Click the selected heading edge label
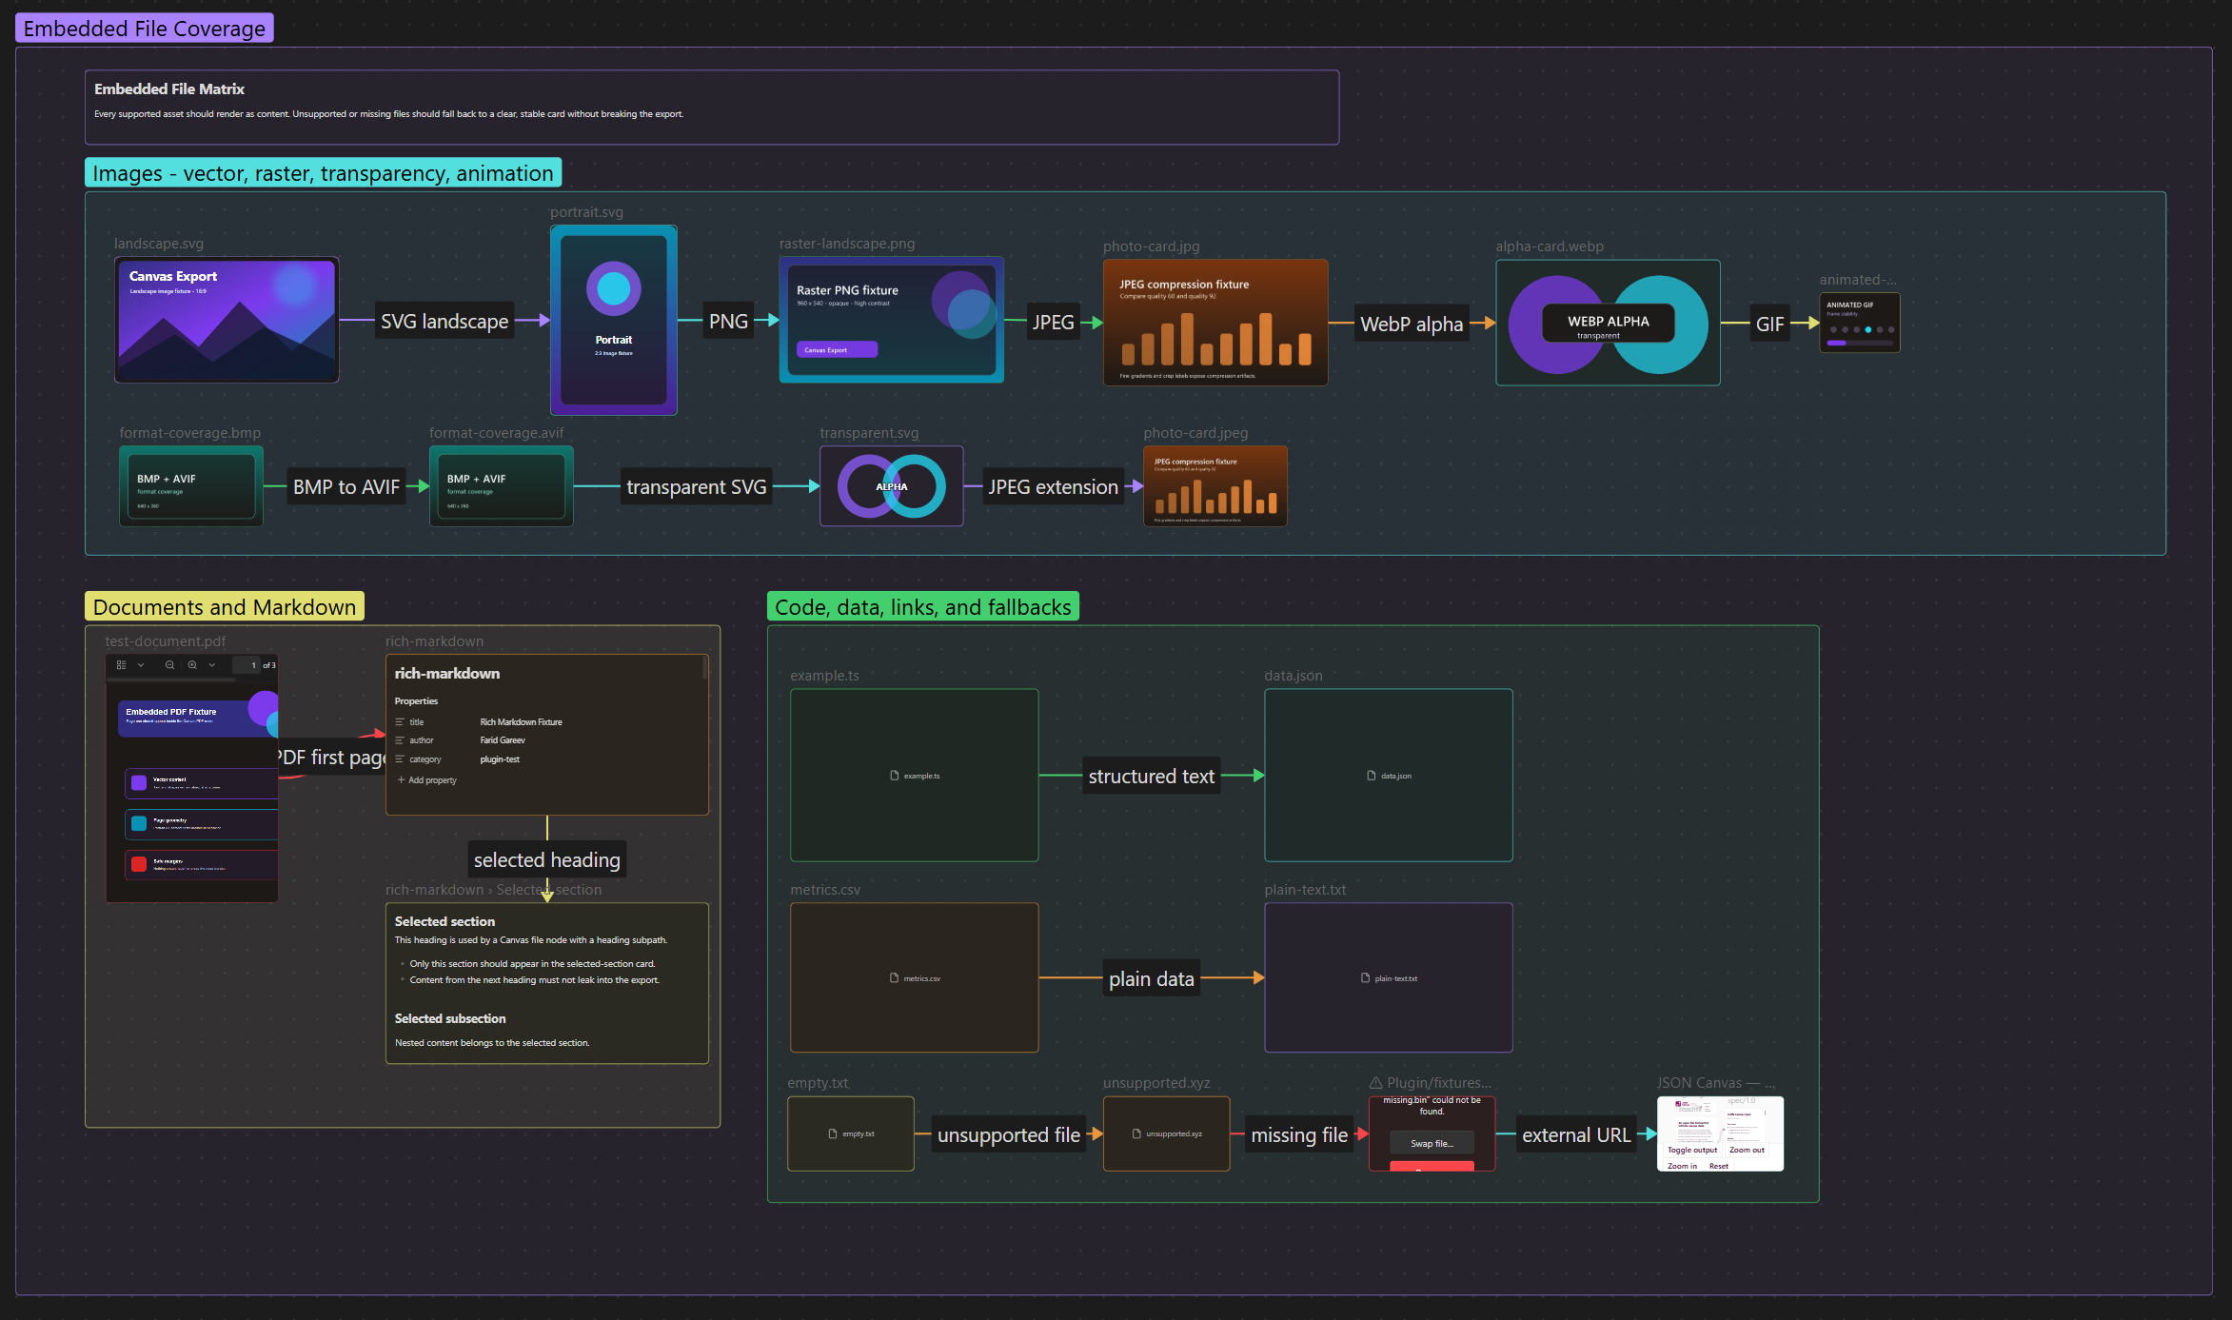2232x1320 pixels. click(547, 860)
